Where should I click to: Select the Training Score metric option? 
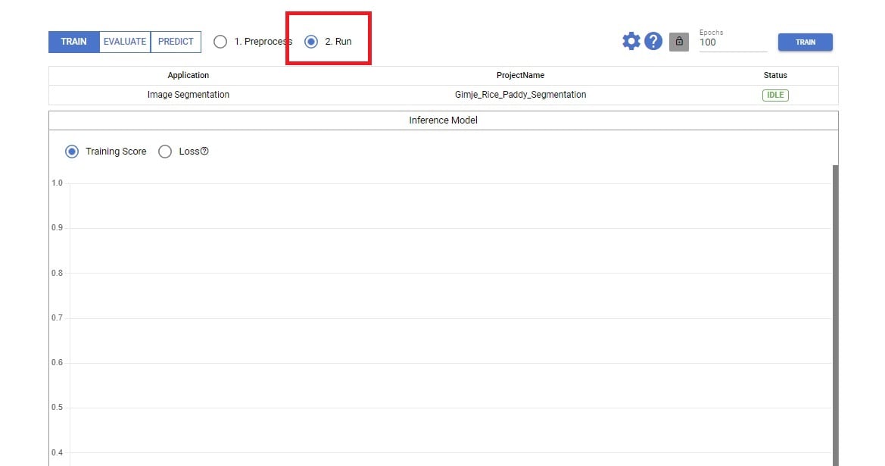pyautogui.click(x=72, y=151)
